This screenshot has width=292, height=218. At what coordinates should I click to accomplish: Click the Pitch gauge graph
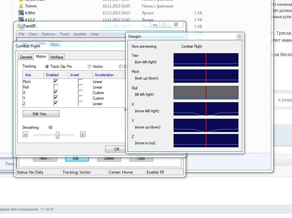point(206,76)
